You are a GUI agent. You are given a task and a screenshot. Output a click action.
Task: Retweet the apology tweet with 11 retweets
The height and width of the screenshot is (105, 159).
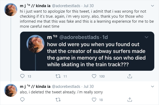coord(58,76)
